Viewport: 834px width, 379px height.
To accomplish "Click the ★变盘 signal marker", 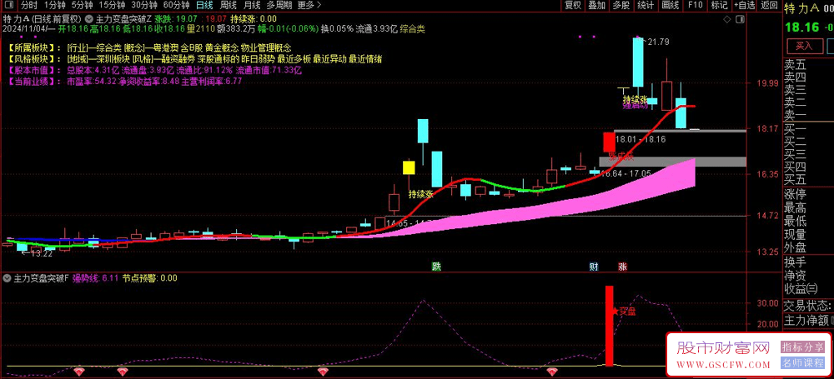I will click(x=624, y=312).
